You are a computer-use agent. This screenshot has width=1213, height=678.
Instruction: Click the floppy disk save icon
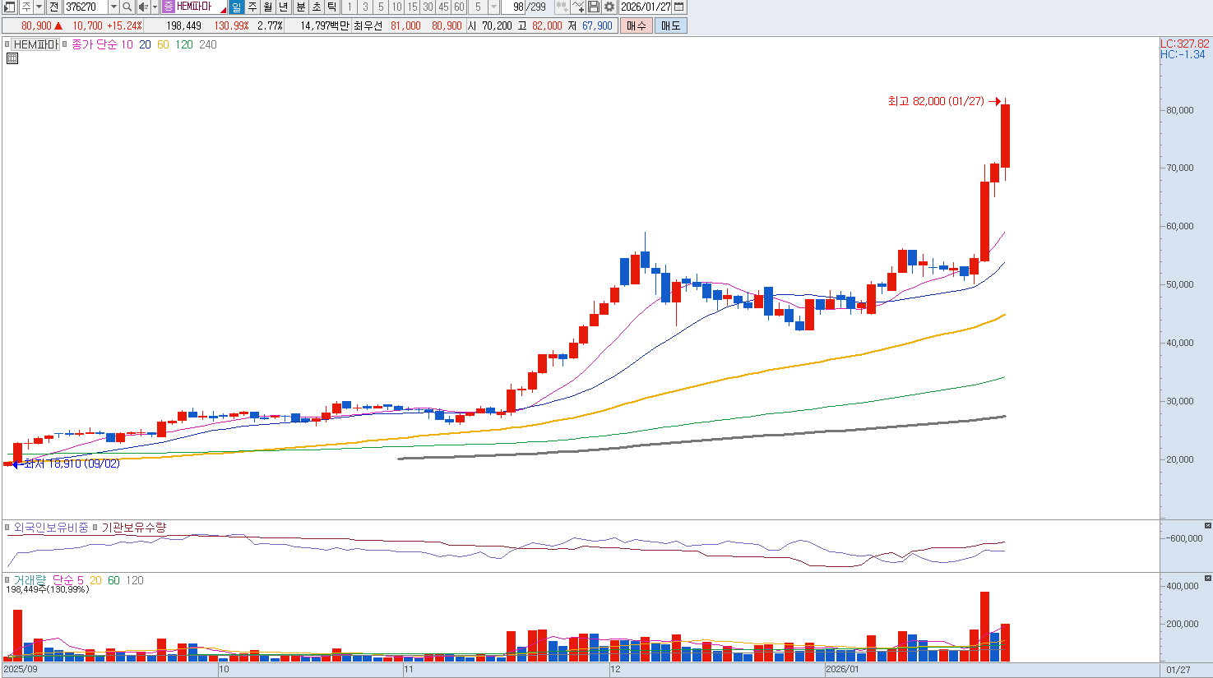click(x=593, y=7)
